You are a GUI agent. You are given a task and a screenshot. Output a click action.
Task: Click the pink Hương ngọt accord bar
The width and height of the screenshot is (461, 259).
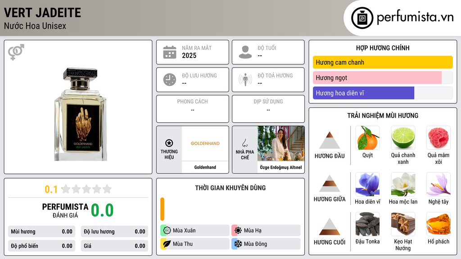(377, 77)
